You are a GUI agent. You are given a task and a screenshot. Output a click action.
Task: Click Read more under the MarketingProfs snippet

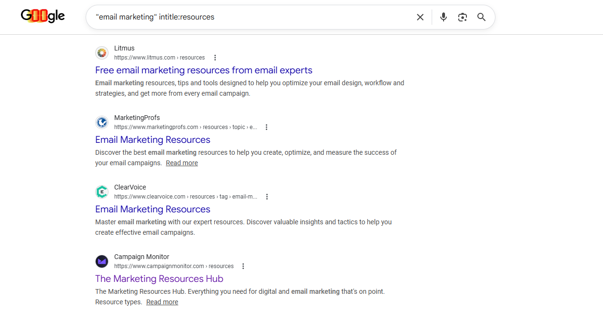(x=181, y=162)
